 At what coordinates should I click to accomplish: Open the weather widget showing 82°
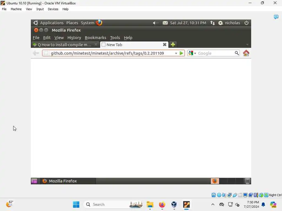(9, 204)
